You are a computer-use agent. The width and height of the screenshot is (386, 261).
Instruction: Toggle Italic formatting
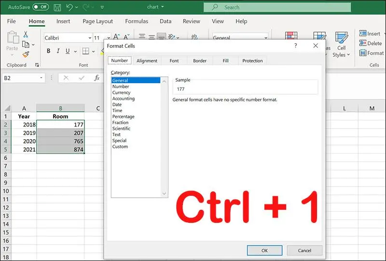tap(58, 51)
